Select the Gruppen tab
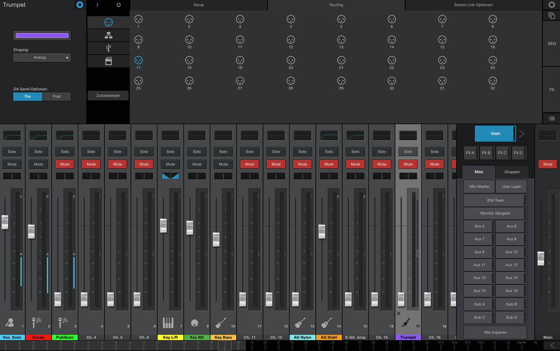 (x=512, y=172)
